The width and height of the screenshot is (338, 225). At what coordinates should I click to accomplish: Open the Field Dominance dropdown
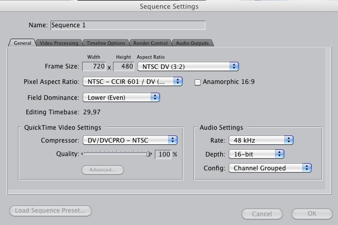pos(121,97)
